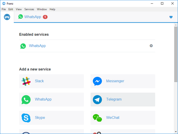Click the Franz mustache logo in sidebar
Screen dimensions: 178x134
7,17
